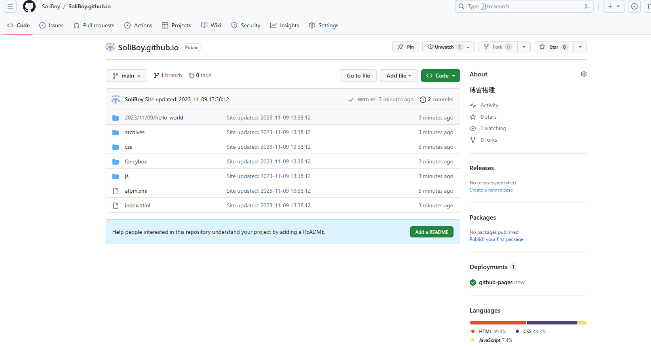Open the Actions tab

138,25
